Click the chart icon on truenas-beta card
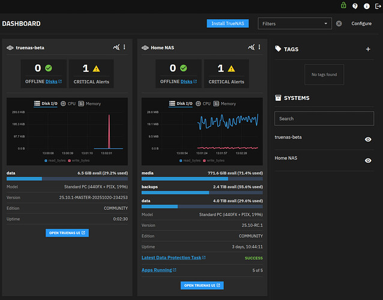Image resolution: width=383 pixels, height=300 pixels. [x=116, y=47]
